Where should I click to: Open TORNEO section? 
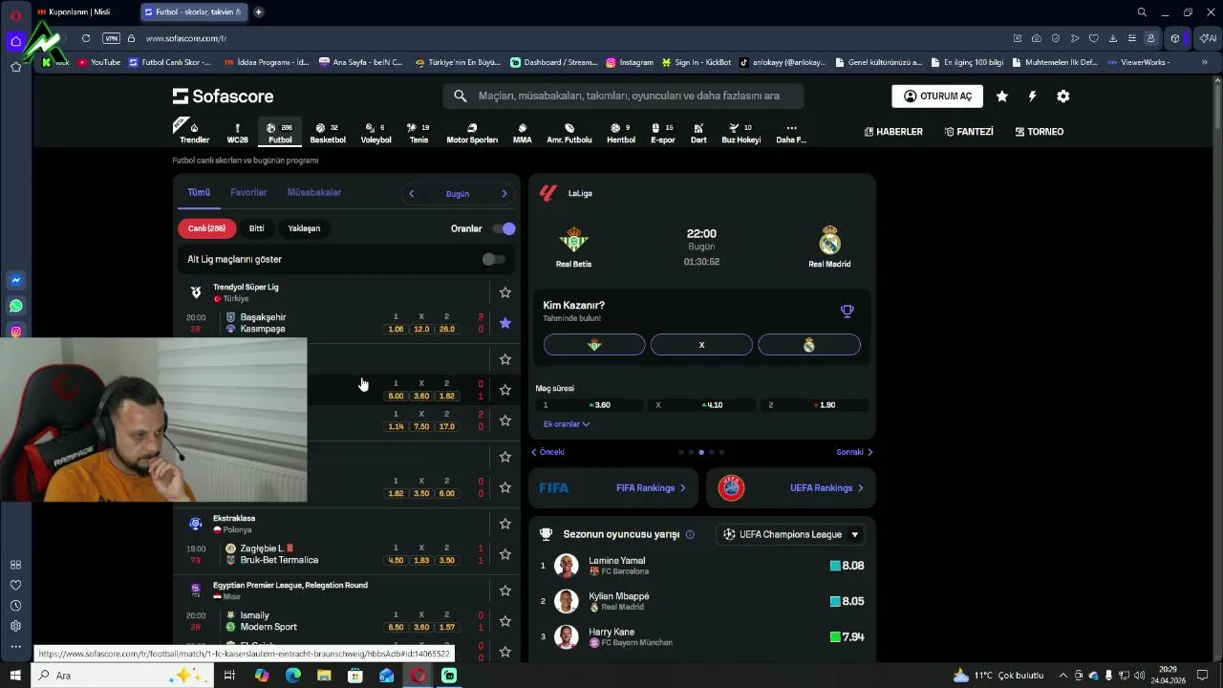tap(1040, 132)
